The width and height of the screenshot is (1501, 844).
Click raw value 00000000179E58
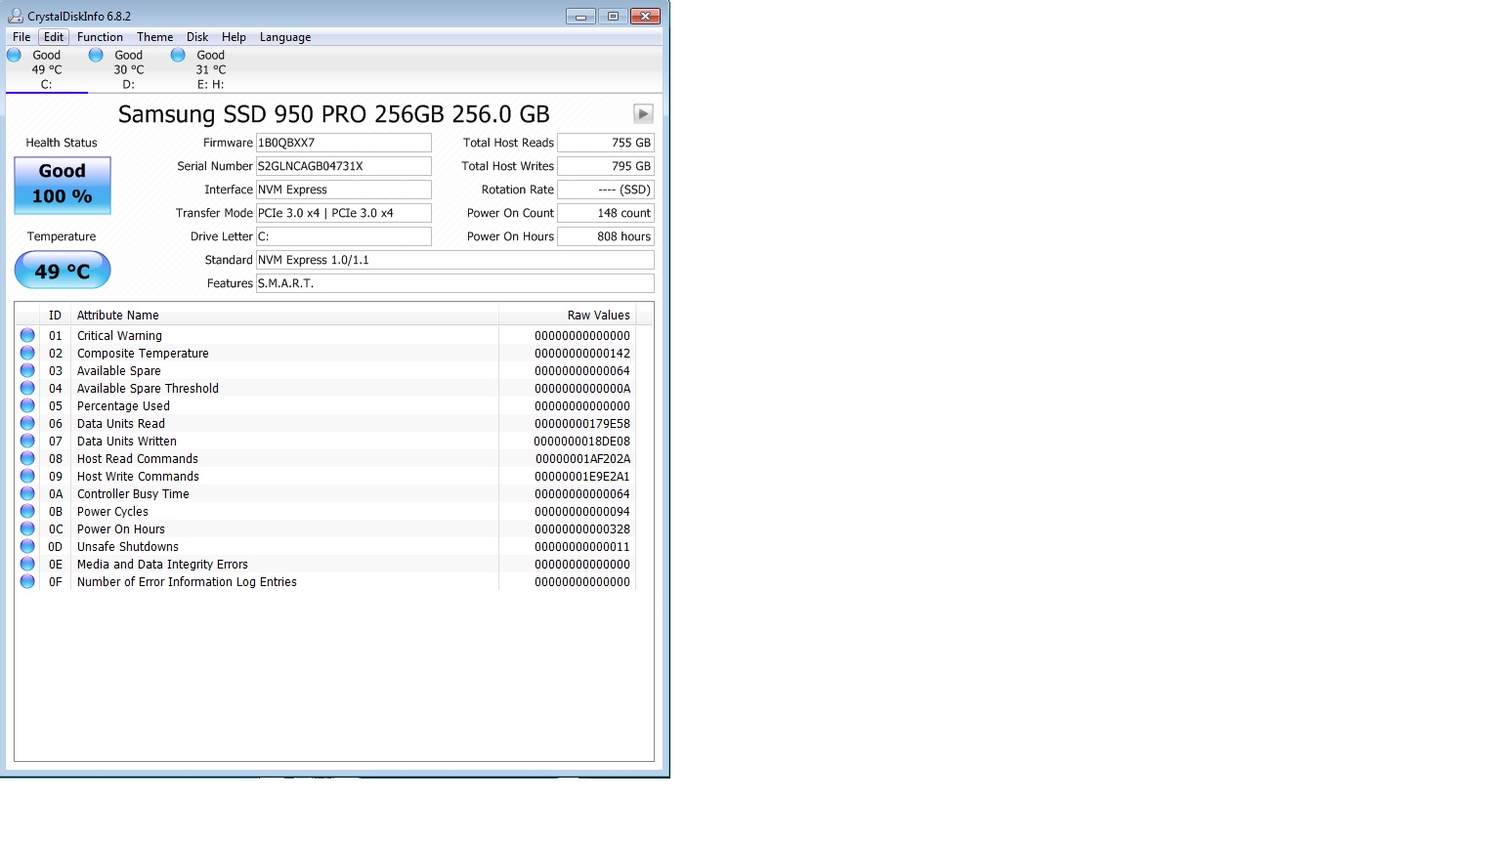coord(582,423)
